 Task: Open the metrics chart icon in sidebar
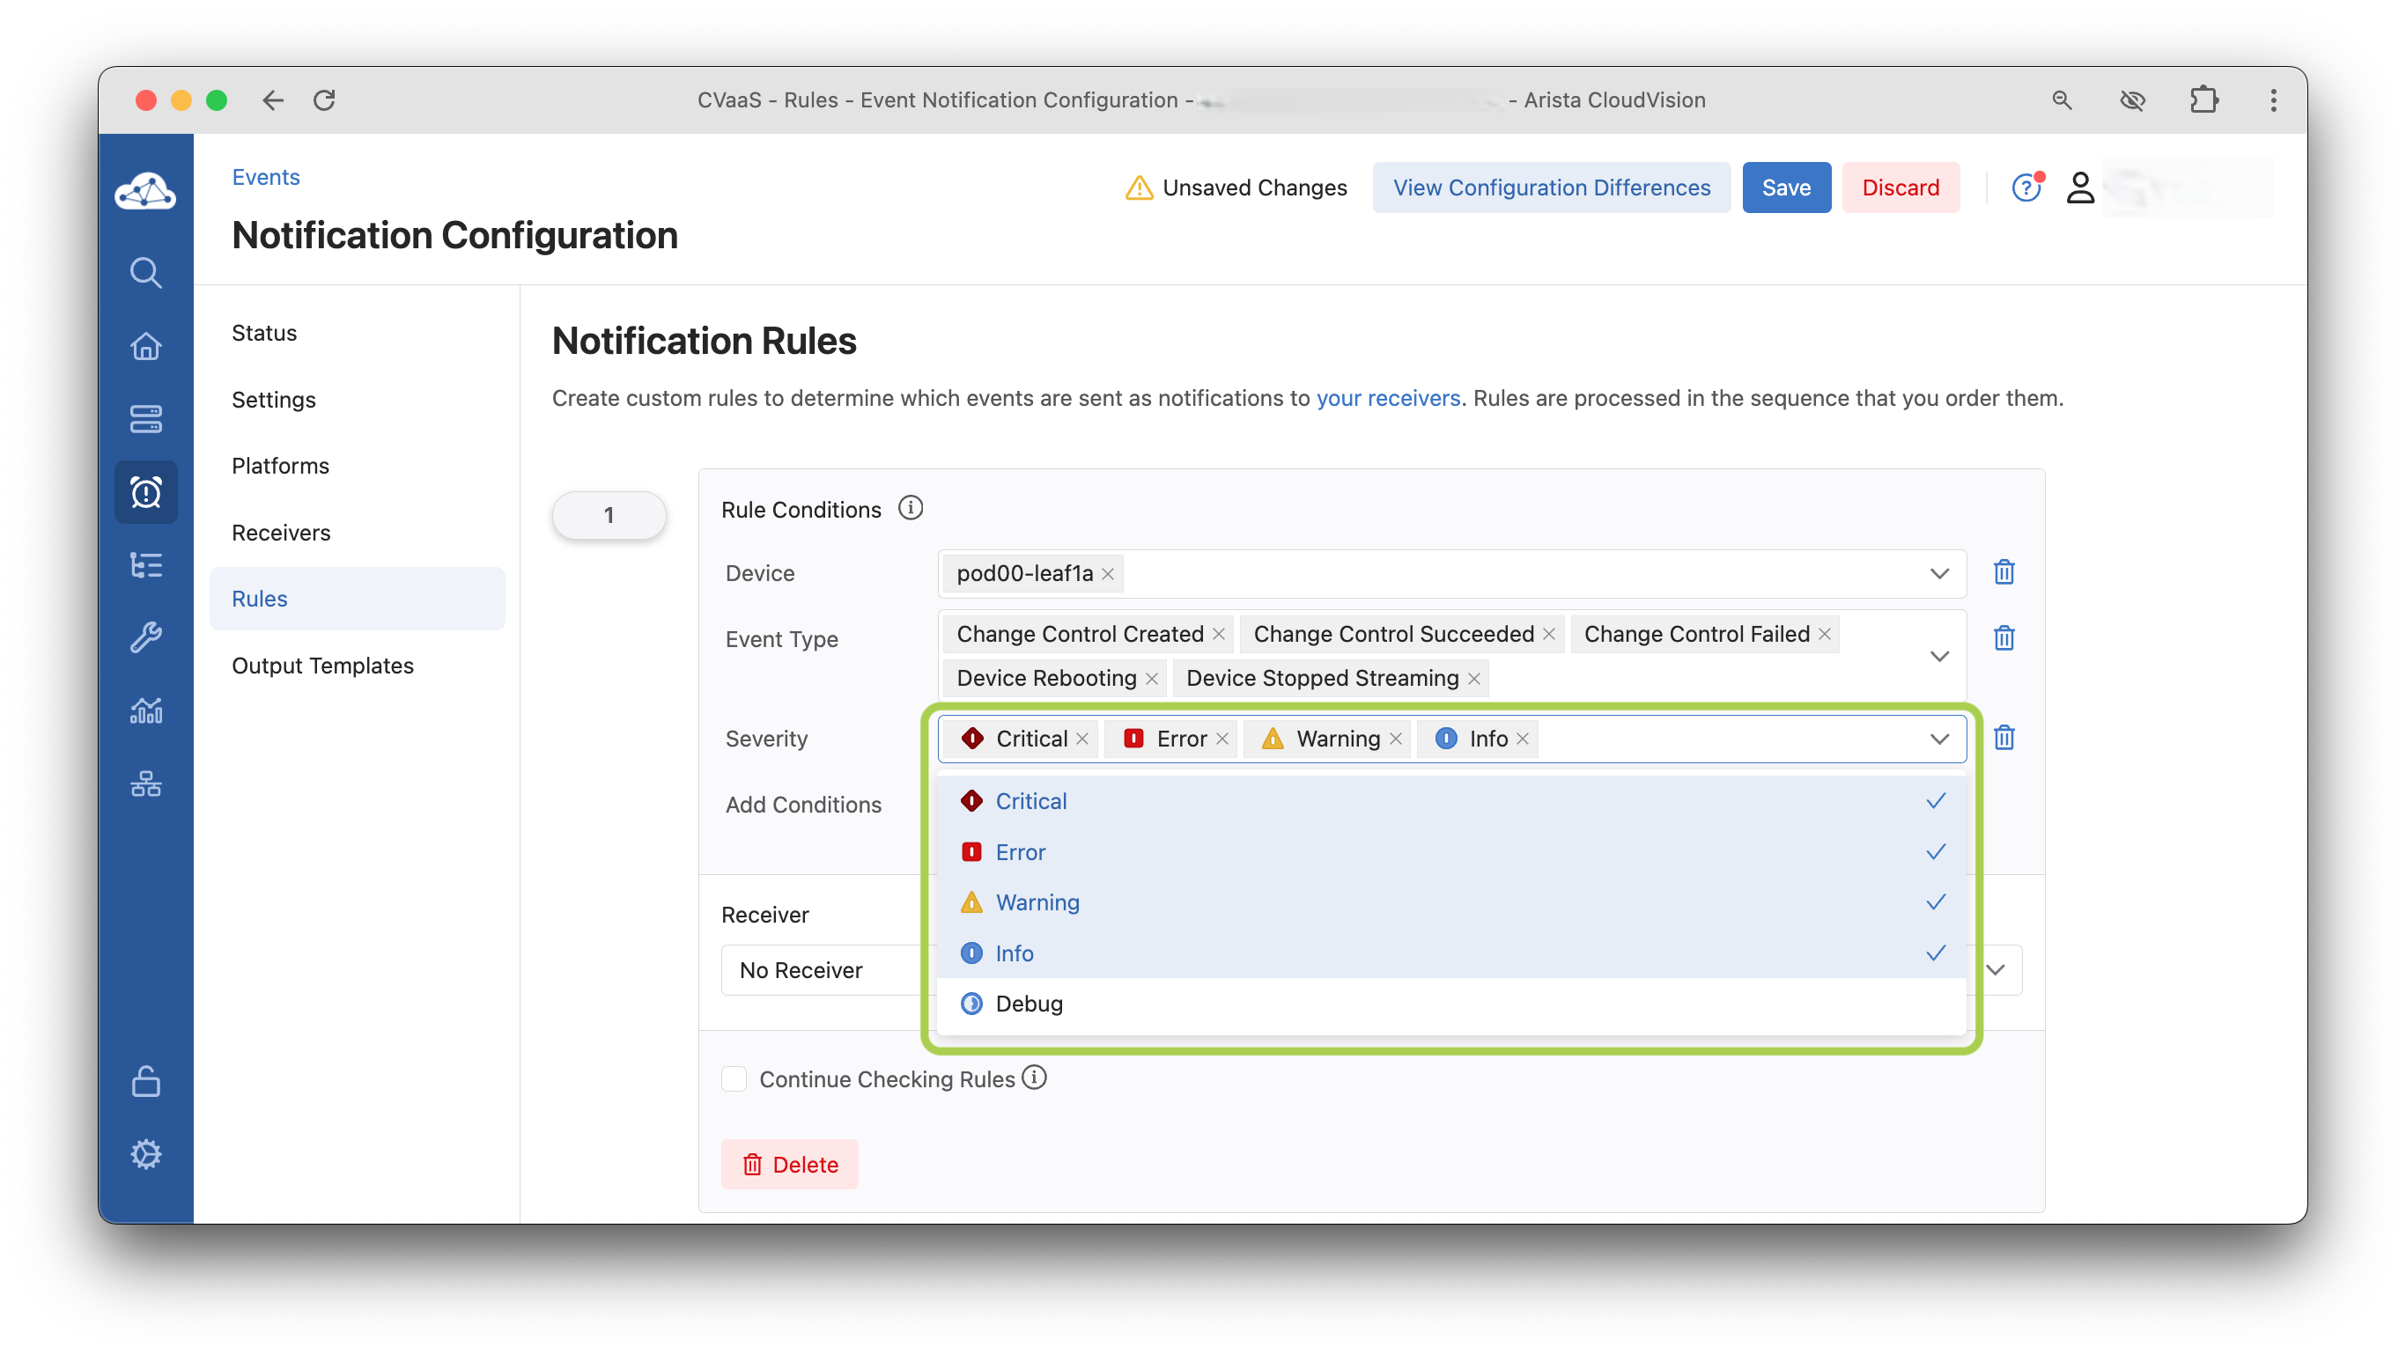(x=145, y=710)
